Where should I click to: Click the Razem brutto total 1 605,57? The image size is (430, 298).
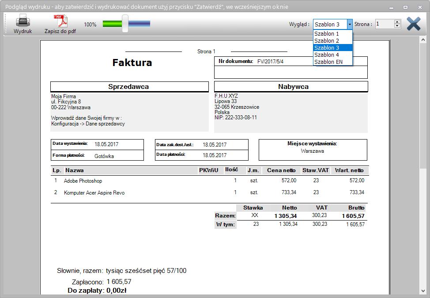(x=353, y=216)
